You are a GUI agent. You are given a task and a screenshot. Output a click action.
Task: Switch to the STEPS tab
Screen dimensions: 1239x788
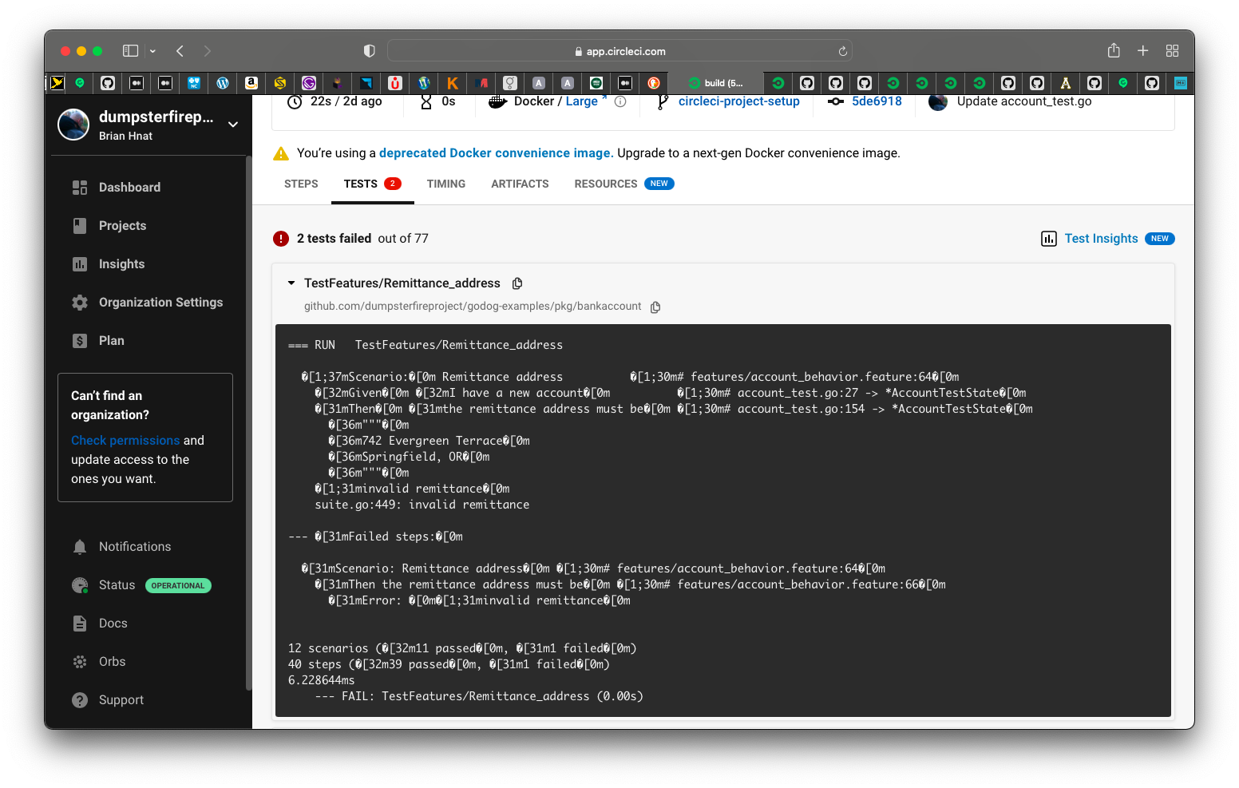coord(301,184)
